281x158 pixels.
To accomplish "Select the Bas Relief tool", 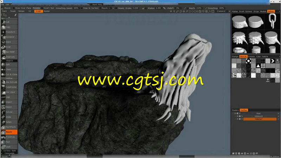I will (9, 52).
